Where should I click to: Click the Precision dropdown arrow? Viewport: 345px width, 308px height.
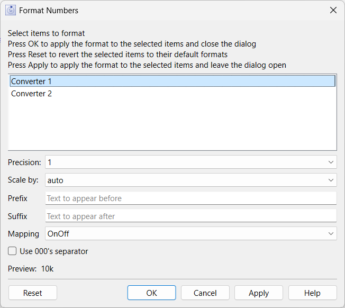click(331, 162)
